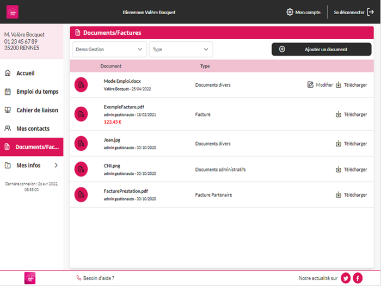
Task: Click the round file icon for CNI.png
Action: point(81,169)
